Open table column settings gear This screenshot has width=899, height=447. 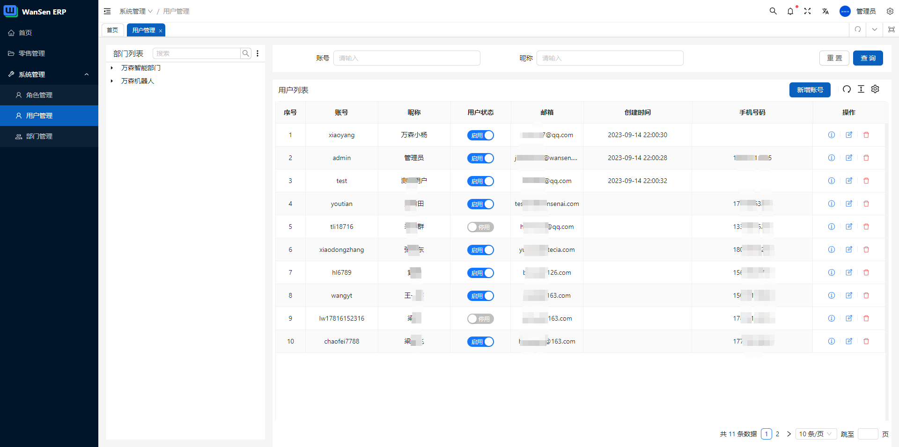coord(875,89)
